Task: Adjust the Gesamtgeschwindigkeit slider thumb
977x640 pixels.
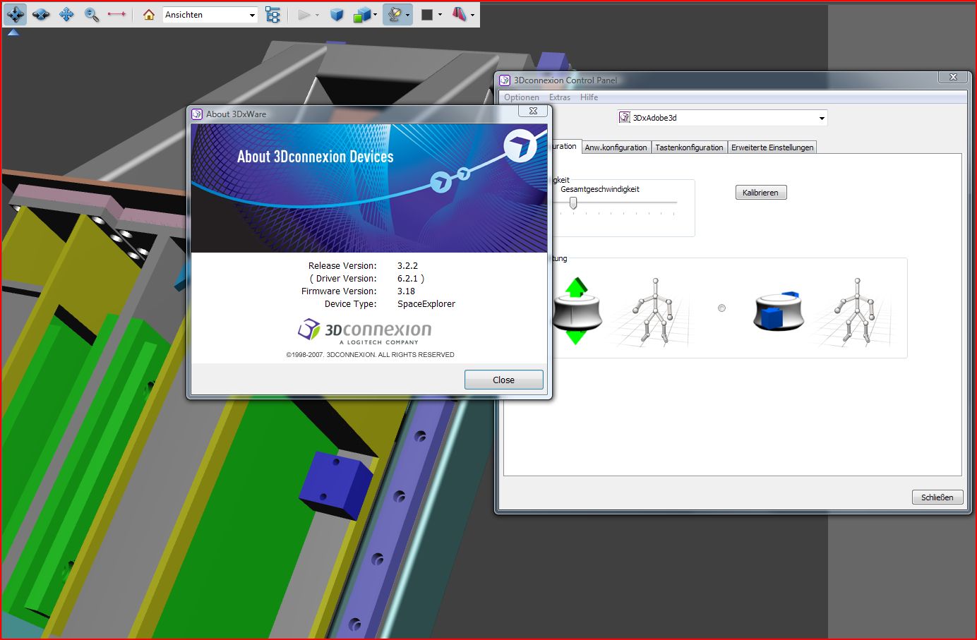Action: pos(573,203)
